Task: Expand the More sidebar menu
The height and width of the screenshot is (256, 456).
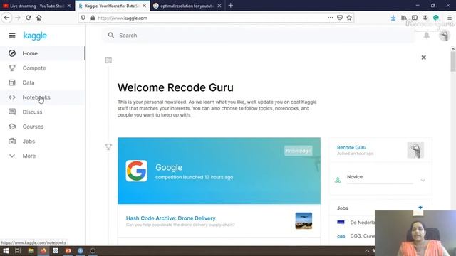Action: pos(43,156)
